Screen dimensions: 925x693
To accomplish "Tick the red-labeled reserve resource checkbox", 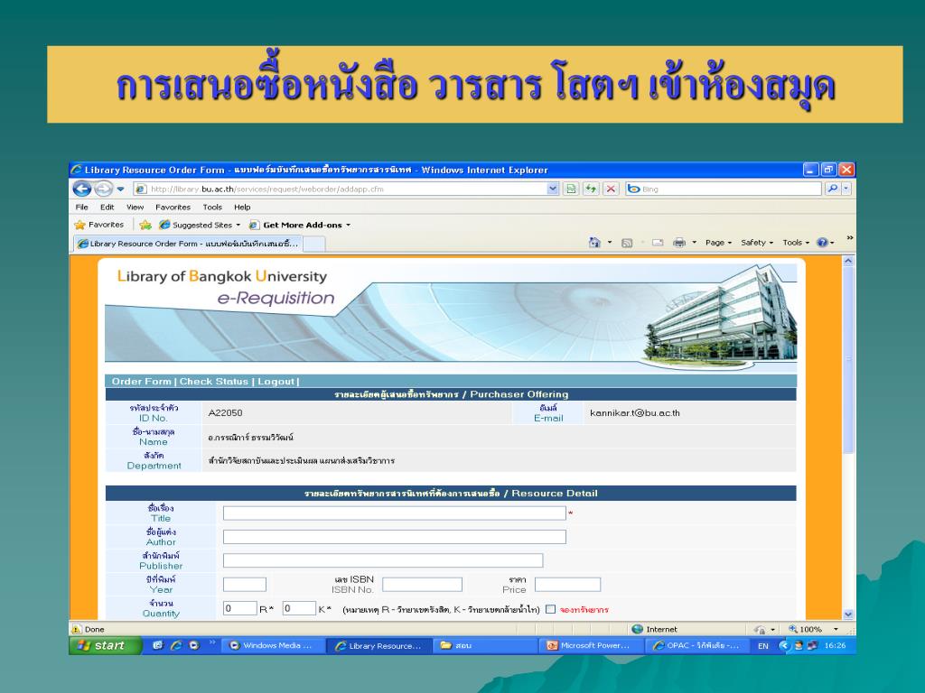I will click(x=550, y=609).
